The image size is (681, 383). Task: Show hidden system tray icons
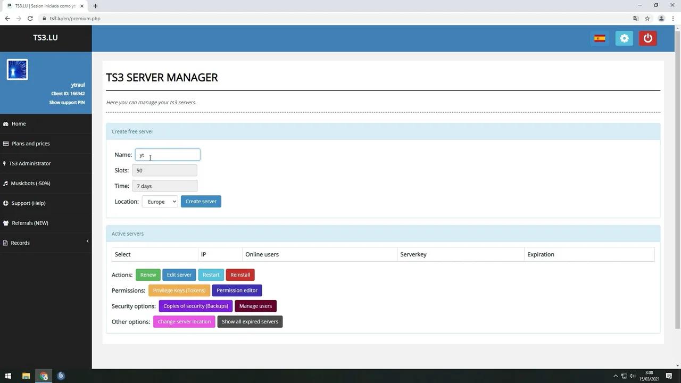click(x=616, y=376)
